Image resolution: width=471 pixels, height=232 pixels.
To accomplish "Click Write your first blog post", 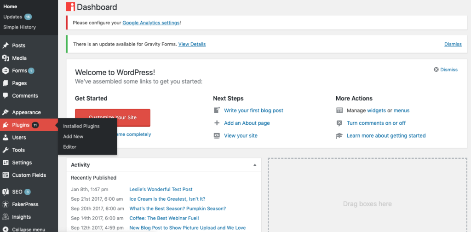I will point(253,110).
